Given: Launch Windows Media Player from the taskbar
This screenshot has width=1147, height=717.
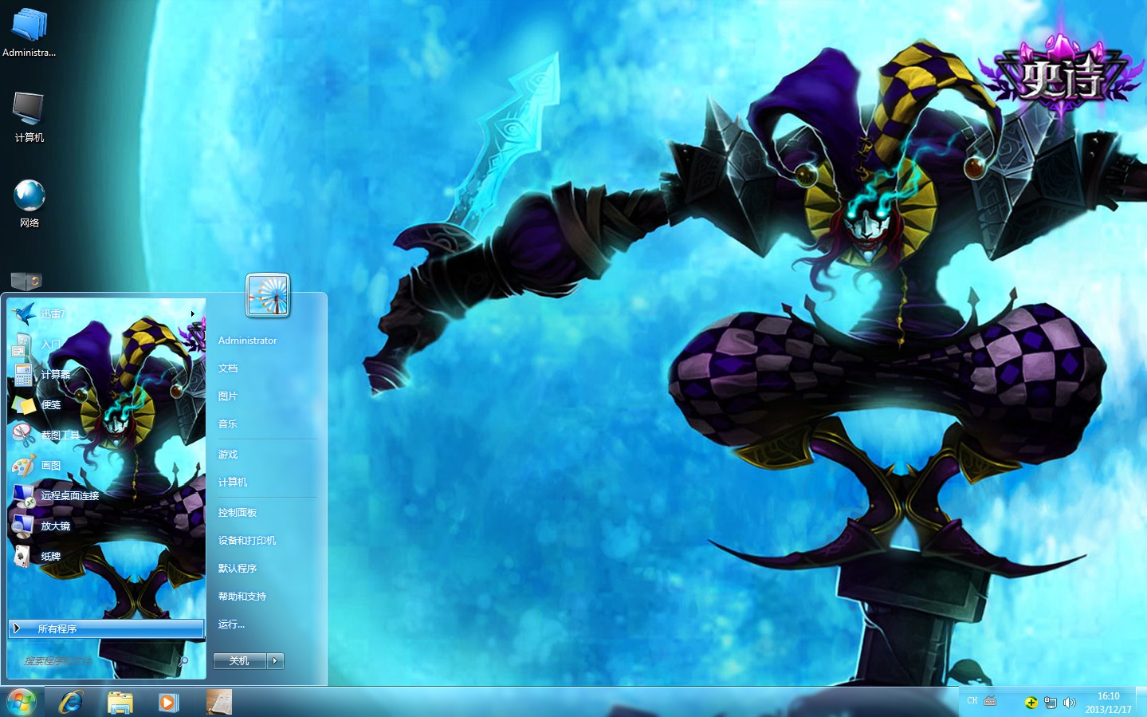Looking at the screenshot, I should point(167,702).
